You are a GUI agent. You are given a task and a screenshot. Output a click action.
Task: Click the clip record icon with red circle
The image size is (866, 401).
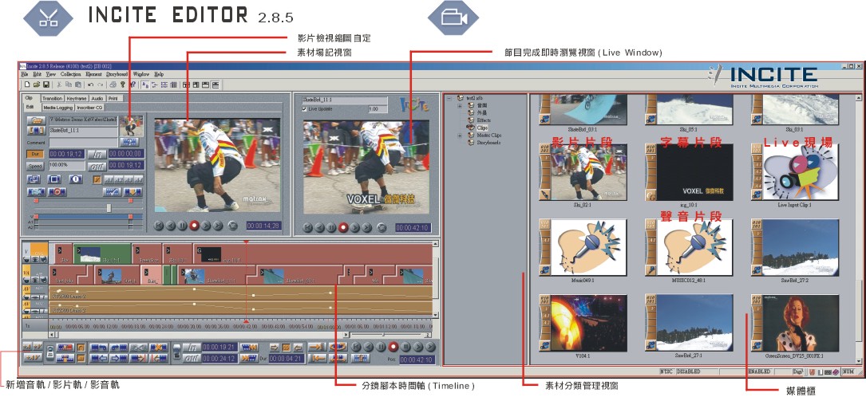click(57, 192)
